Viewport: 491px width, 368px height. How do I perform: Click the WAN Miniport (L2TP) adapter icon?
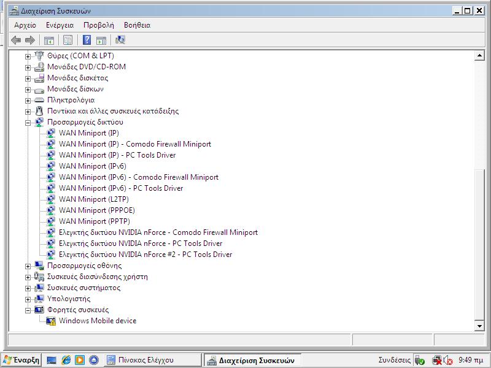pyautogui.click(x=51, y=199)
